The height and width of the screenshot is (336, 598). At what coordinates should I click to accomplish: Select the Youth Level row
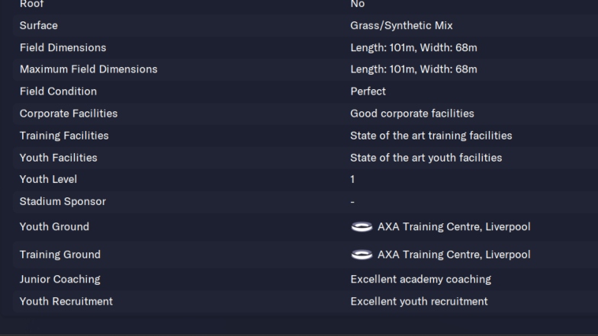(305, 180)
